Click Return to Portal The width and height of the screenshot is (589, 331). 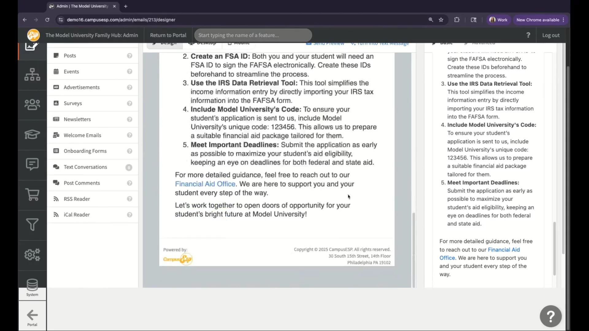point(168,35)
